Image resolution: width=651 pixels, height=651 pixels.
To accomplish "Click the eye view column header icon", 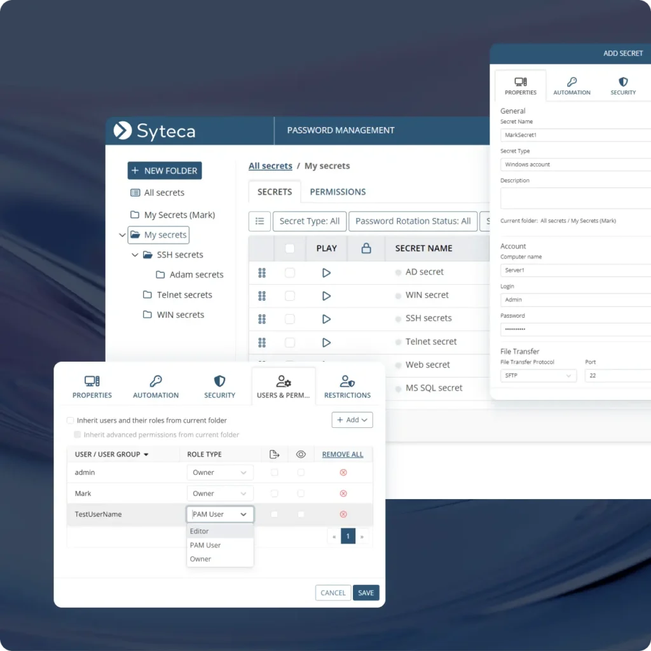I will tap(301, 454).
